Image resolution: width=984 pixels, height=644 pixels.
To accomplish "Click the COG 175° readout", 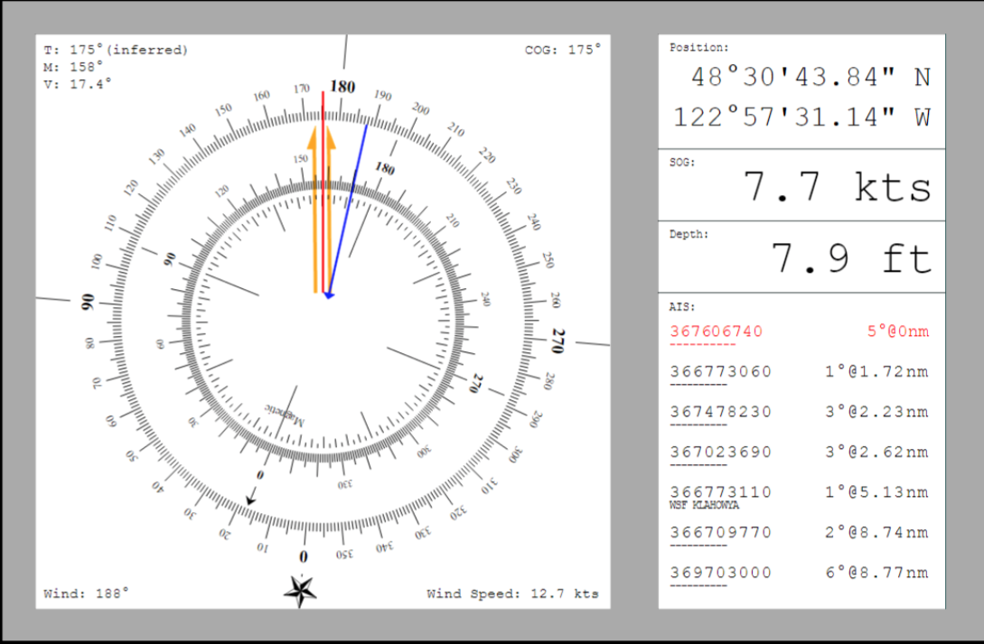I will (x=562, y=51).
